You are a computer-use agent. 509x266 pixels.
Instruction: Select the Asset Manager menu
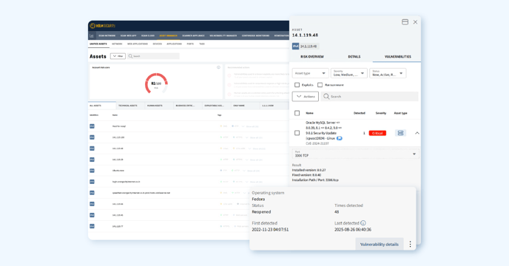click(168, 35)
